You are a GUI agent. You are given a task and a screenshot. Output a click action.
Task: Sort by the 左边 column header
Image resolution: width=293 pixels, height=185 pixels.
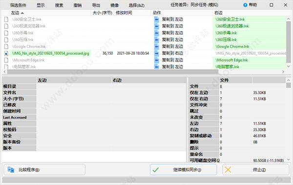(x=50, y=13)
